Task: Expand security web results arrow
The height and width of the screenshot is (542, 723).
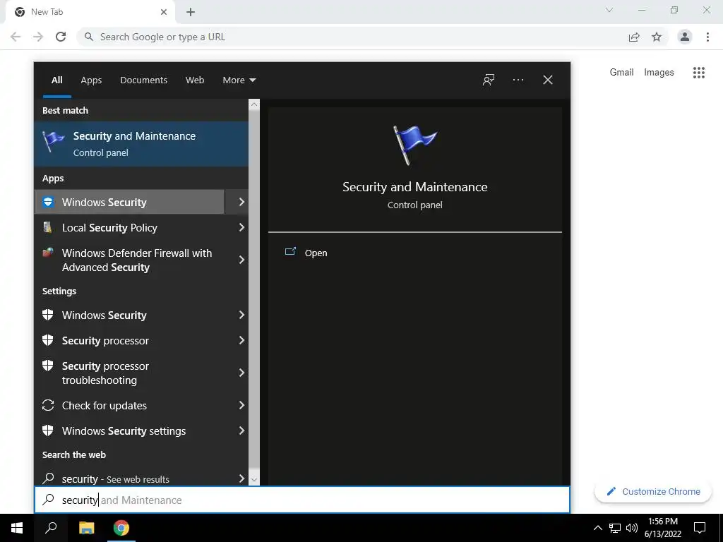Action: [241, 478]
